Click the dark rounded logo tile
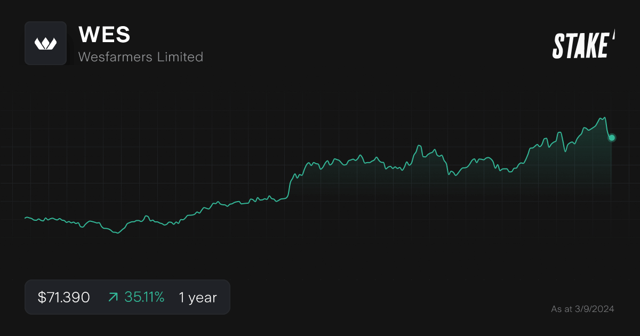Image resolution: width=640 pixels, height=336 pixels. tap(45, 43)
